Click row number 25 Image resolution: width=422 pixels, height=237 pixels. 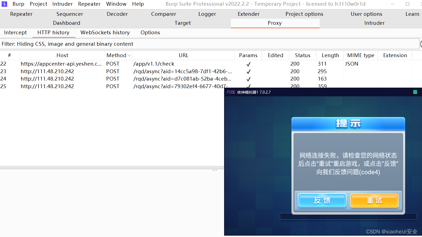coord(3,86)
